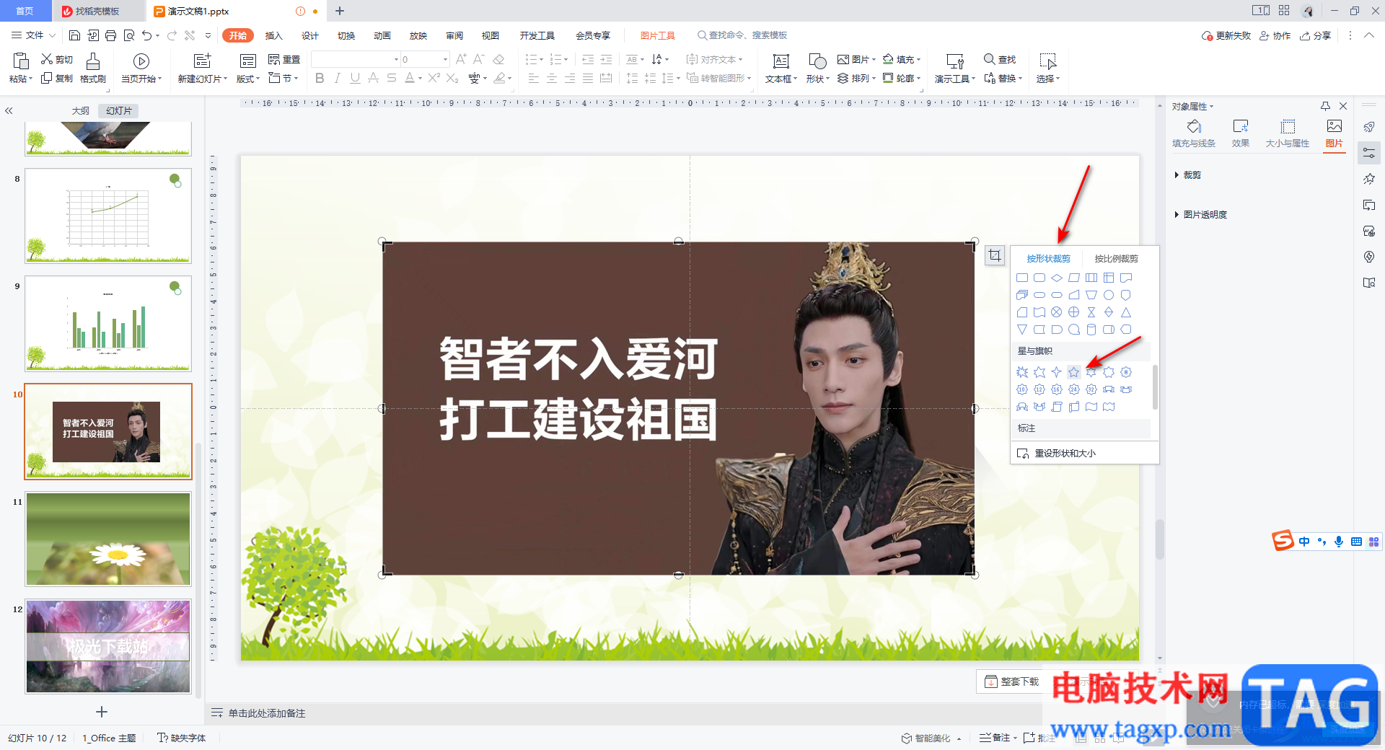Click the font color button
Screen dimensions: 1385x750
coord(409,79)
